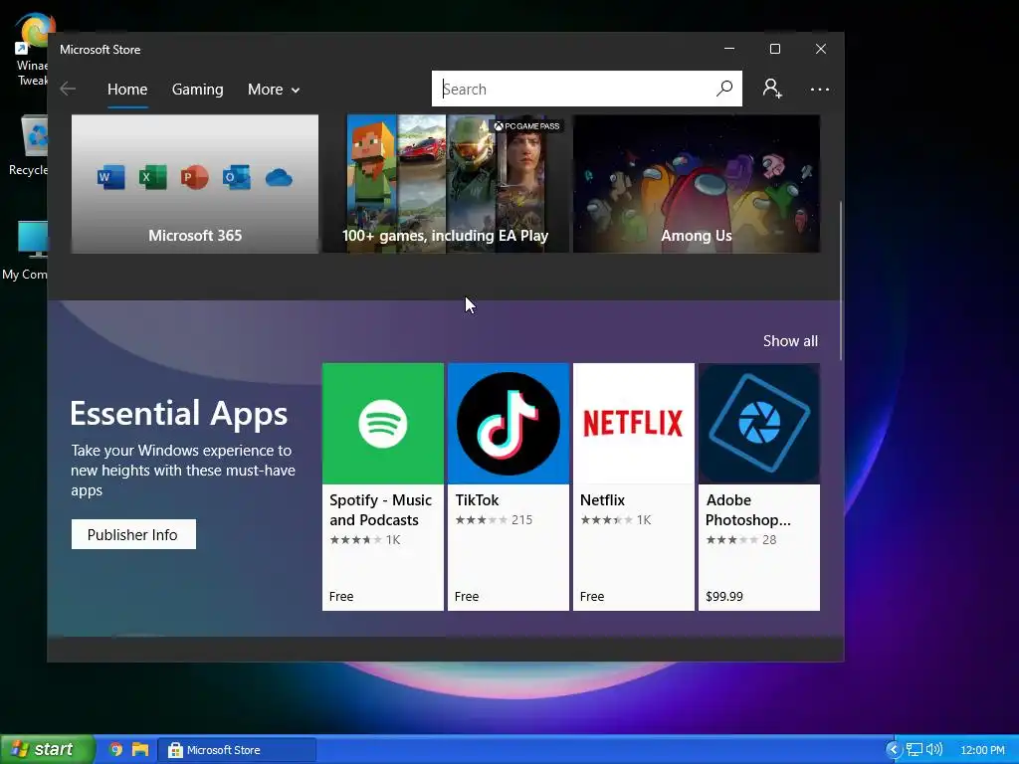Image resolution: width=1019 pixels, height=764 pixels.
Task: Expand hidden tray icons with the arrow
Action: coord(894,750)
